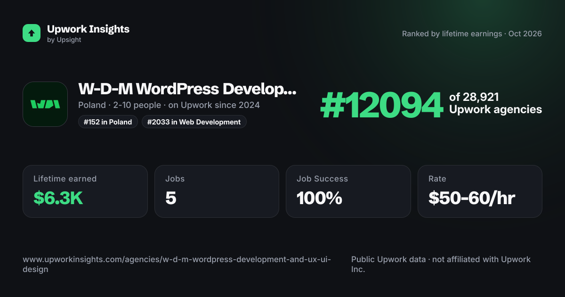565x297 pixels.
Task: Click the W-D-M agency logo thumbnail
Action: (45, 104)
